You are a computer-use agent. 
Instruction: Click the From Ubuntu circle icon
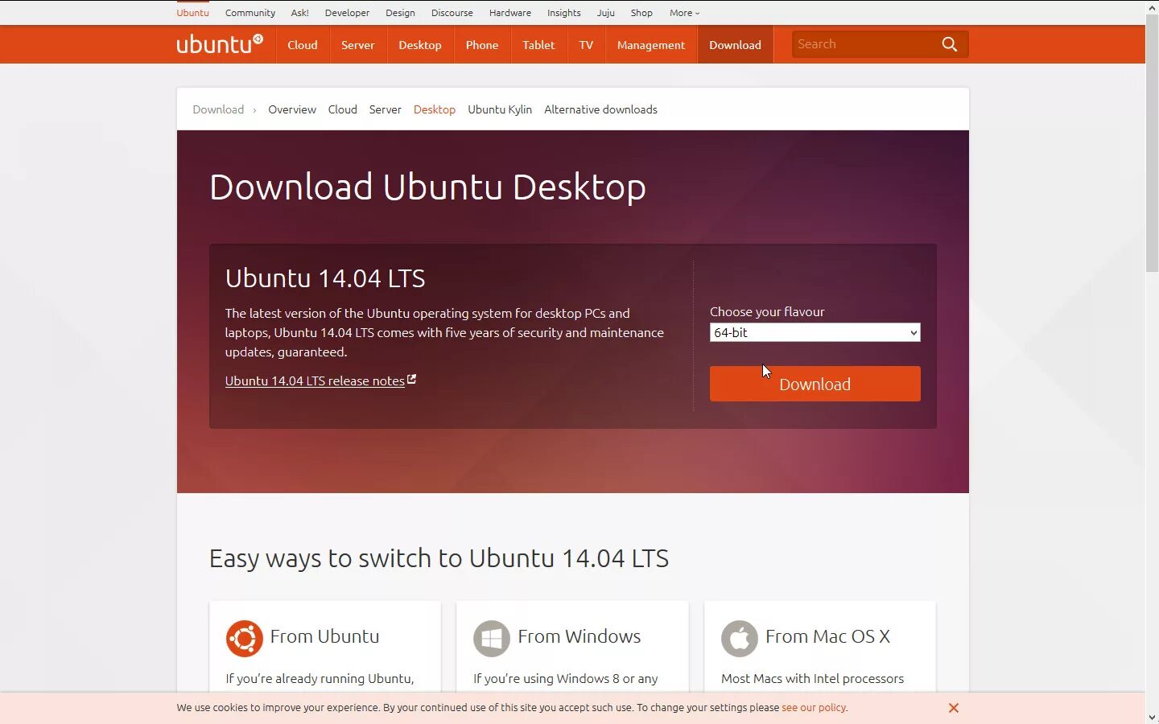(244, 639)
